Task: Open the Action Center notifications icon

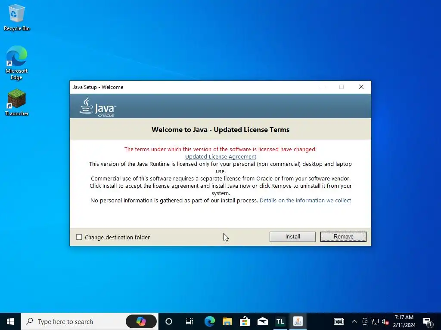Action: (428, 321)
